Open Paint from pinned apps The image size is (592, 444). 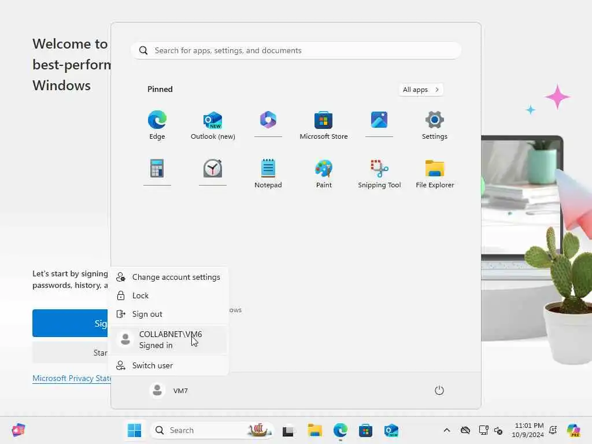(x=324, y=173)
